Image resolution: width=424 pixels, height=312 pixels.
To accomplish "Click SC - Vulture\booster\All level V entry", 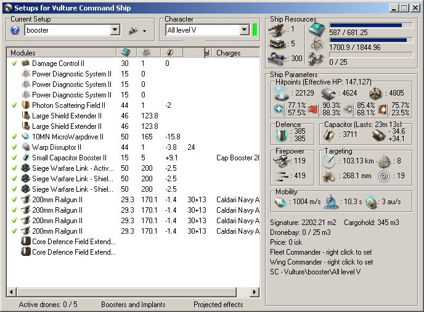I will pos(315,272).
